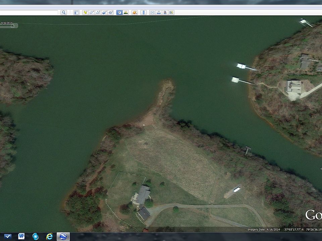Select the Add Path tool
This screenshot has height=241, width=322.
pos(98,12)
